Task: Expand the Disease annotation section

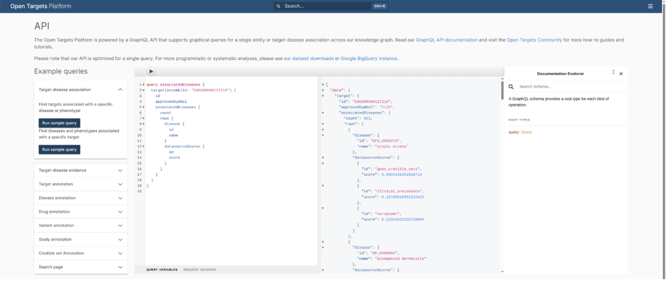Action: (81, 198)
